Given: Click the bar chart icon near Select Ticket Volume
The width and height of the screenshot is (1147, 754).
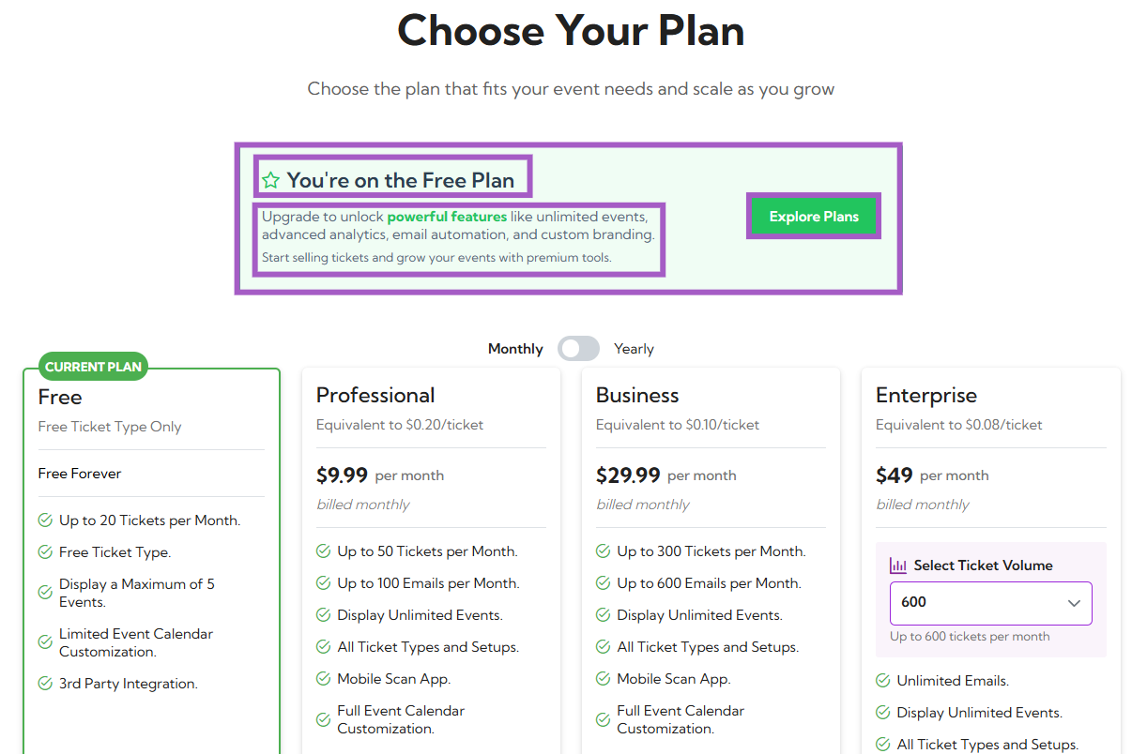Looking at the screenshot, I should (x=898, y=565).
